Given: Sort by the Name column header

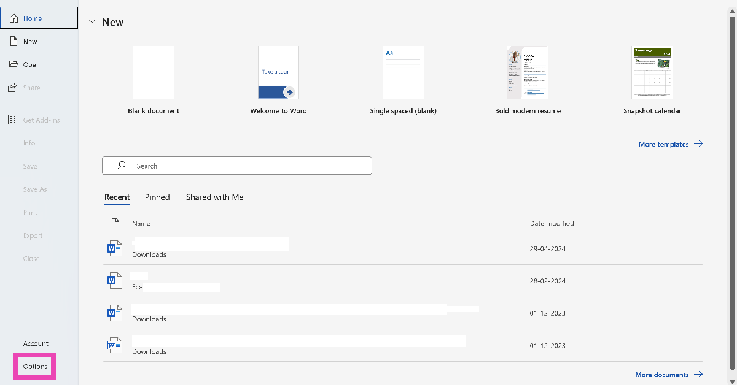Looking at the screenshot, I should point(141,223).
